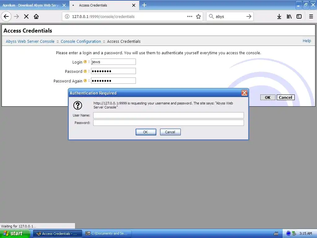Confirm authentication dialog with OK
Screen dimensions: 317x238
[146, 132]
